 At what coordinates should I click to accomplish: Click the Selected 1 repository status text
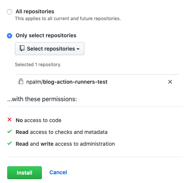pos(38,65)
